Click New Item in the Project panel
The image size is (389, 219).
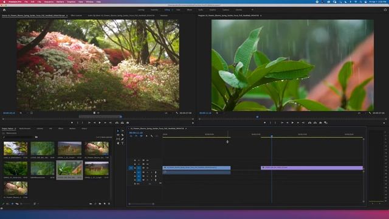click(105, 204)
